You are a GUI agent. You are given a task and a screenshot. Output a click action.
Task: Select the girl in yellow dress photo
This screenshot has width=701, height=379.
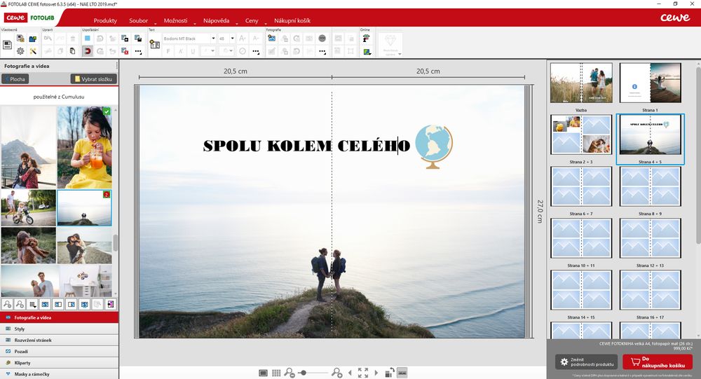pos(85,147)
